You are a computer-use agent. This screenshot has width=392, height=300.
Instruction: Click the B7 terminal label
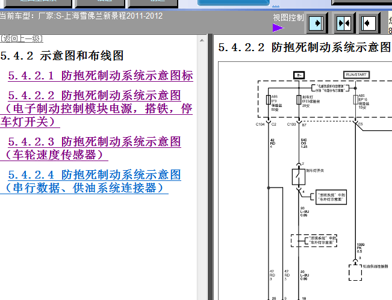pos(304,125)
